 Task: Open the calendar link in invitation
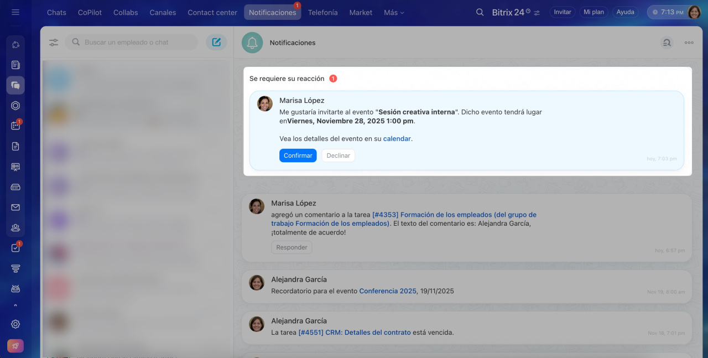click(397, 139)
